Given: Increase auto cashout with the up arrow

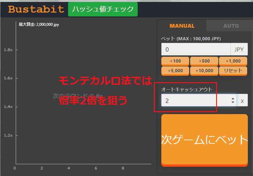Looking at the screenshot, I should (233, 99).
